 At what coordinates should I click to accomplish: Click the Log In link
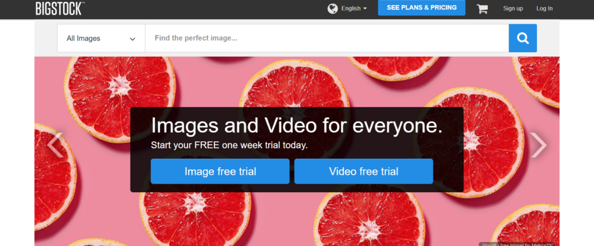click(544, 9)
